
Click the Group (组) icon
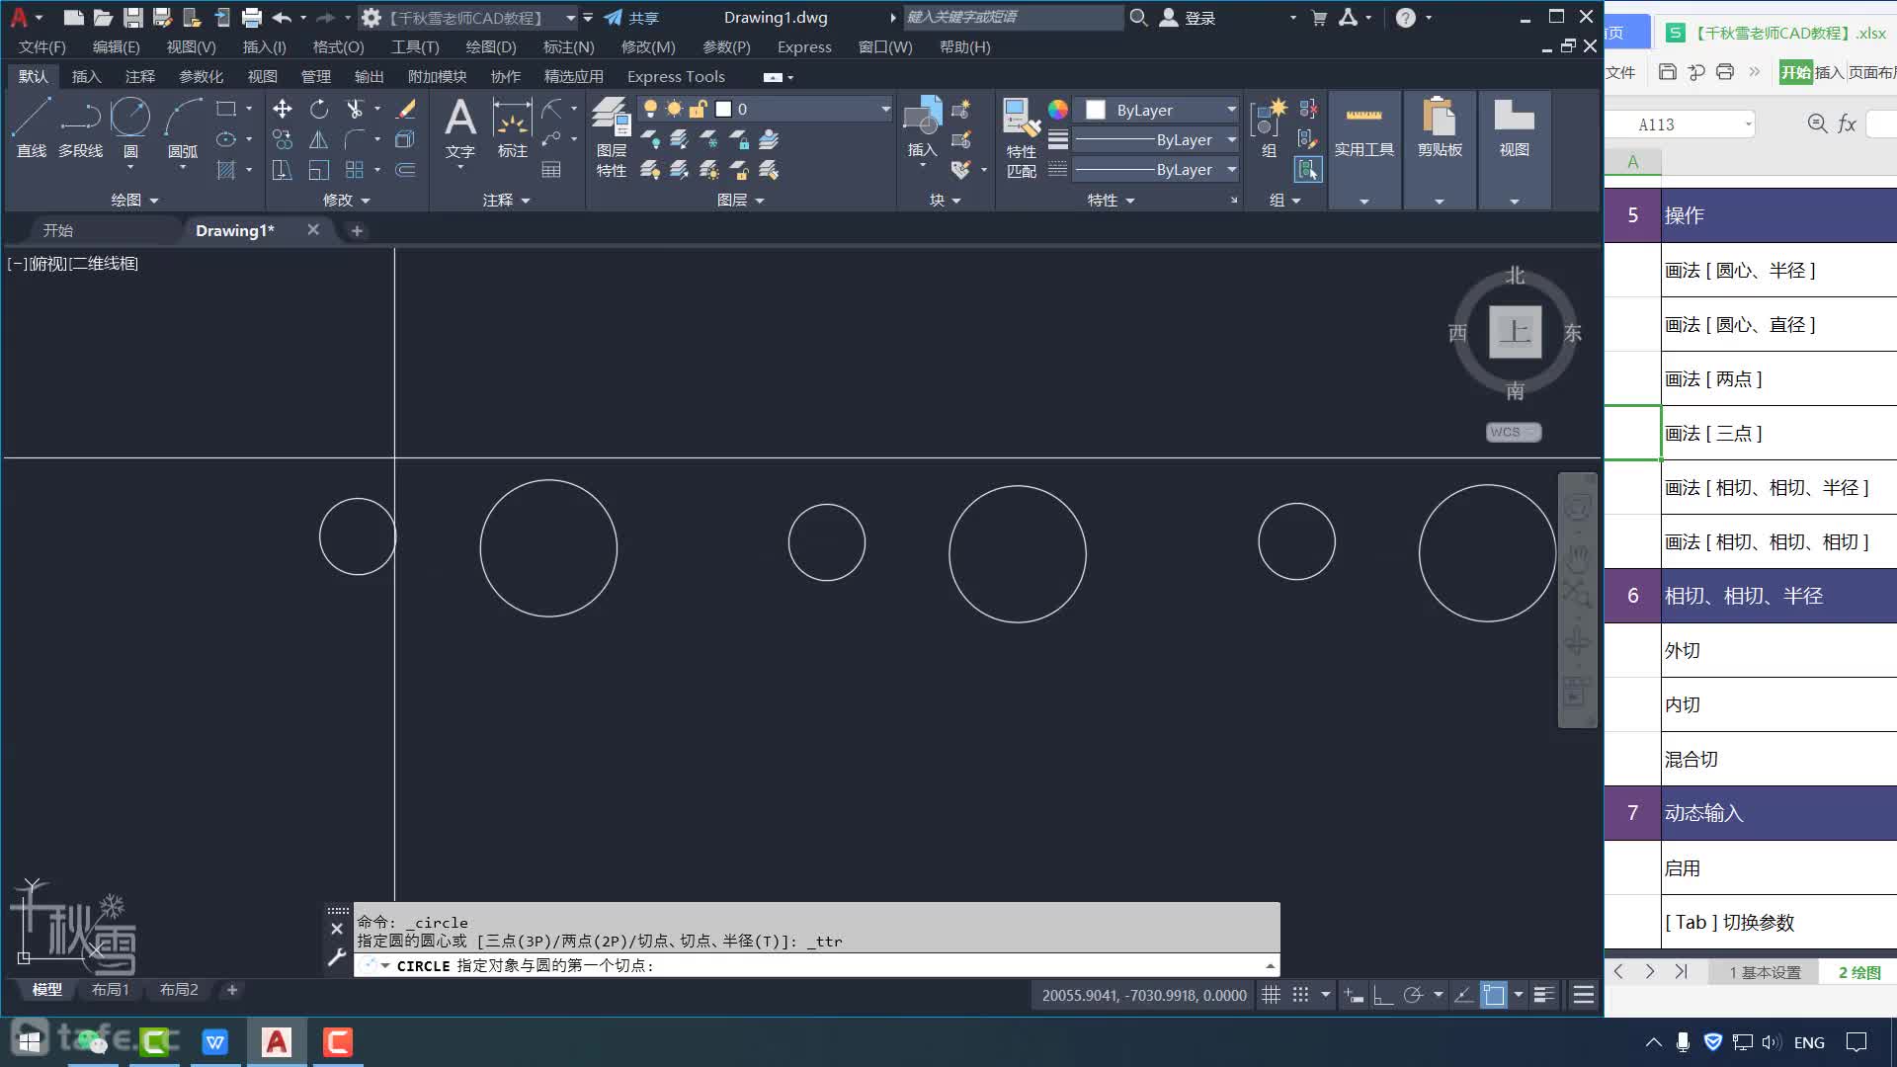(x=1269, y=128)
